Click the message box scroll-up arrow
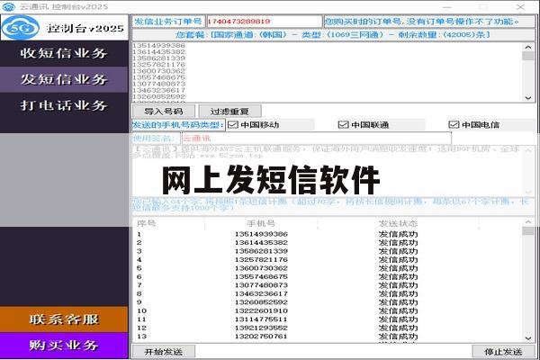 pos(528,150)
